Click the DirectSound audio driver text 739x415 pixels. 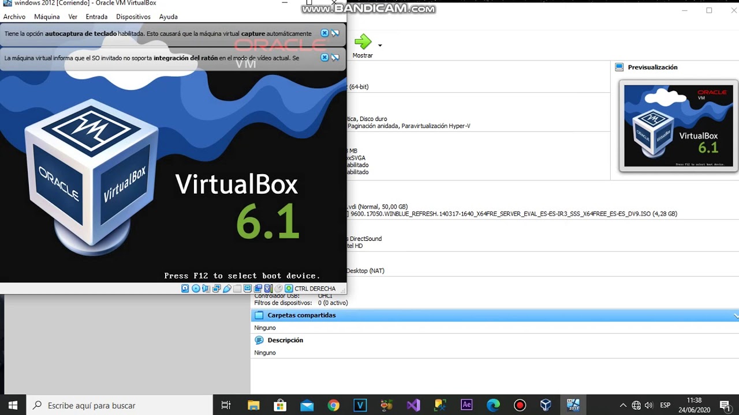click(x=365, y=239)
